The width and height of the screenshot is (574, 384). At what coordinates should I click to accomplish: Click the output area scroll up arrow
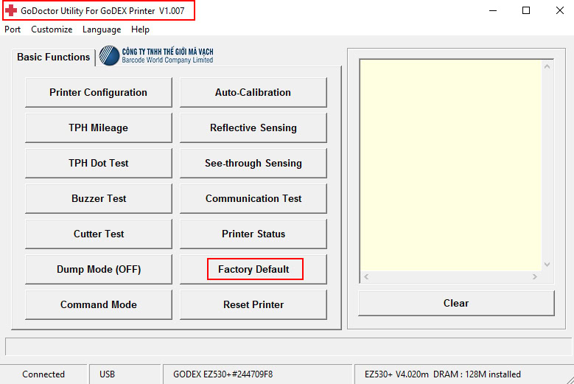(x=547, y=66)
